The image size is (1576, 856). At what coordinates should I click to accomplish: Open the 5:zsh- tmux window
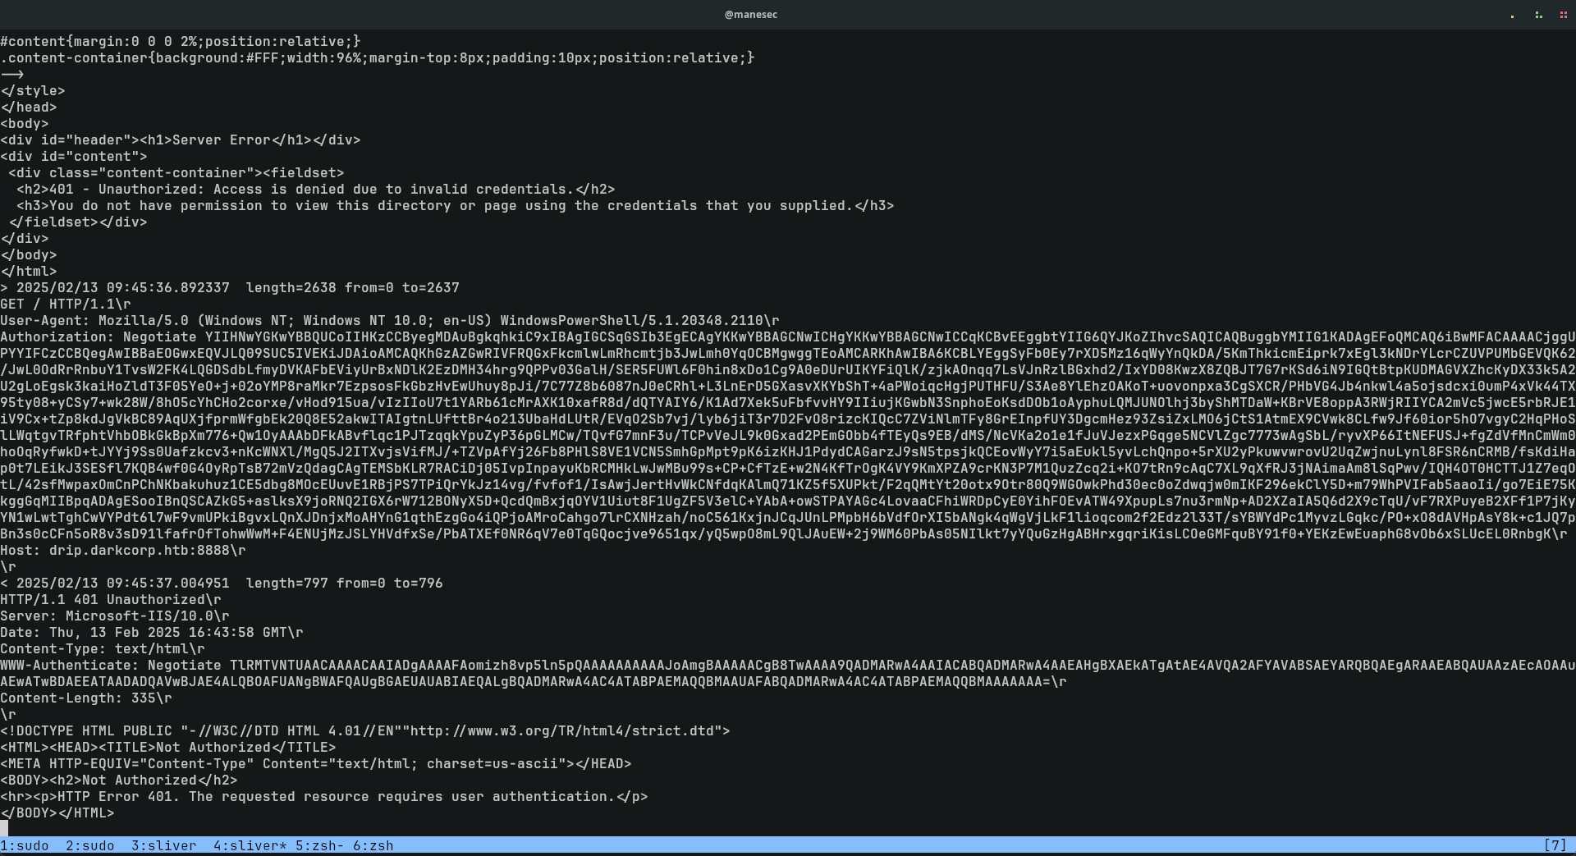pyautogui.click(x=319, y=845)
